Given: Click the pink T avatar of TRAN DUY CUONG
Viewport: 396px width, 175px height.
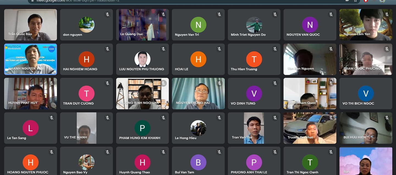Looking at the screenshot, I should click(x=87, y=94).
